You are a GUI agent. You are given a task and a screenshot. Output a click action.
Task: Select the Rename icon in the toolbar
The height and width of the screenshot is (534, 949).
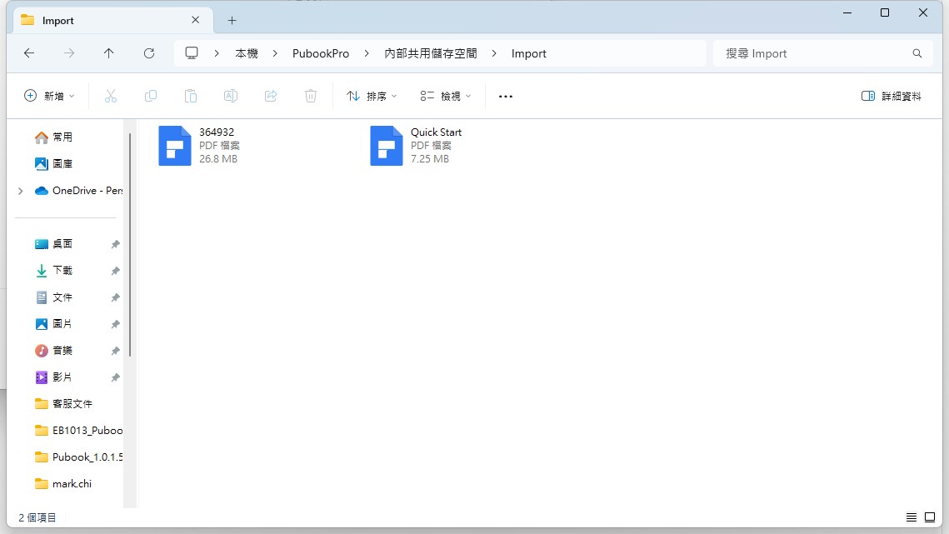click(231, 96)
